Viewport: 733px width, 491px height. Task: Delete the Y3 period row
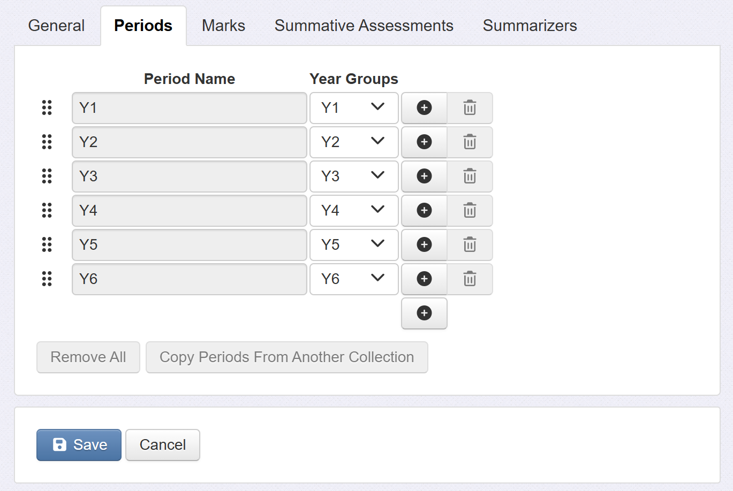click(x=470, y=177)
